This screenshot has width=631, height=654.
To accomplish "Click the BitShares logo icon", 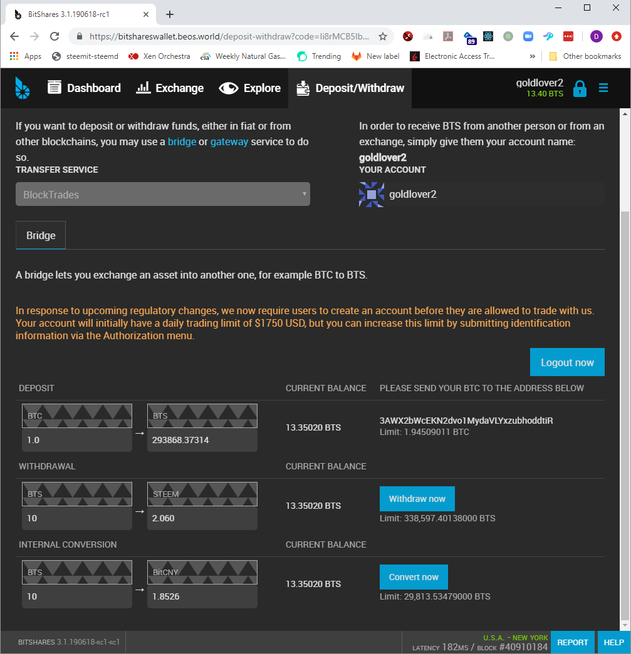I will click(23, 88).
